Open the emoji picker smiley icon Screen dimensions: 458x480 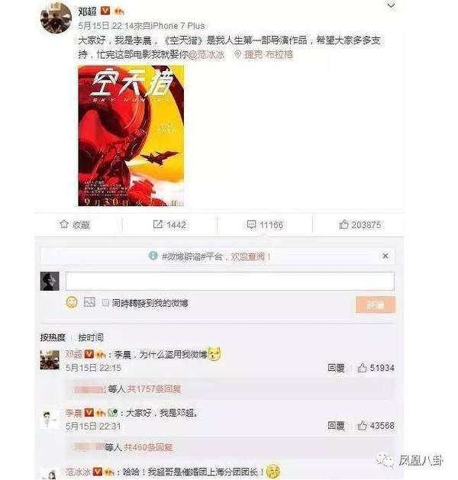pos(72,302)
